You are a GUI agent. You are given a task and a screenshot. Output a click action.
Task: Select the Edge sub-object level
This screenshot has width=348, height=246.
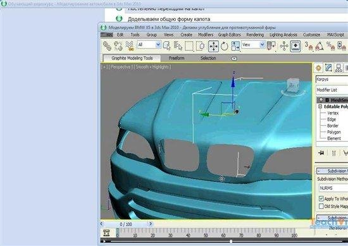coord(332,120)
